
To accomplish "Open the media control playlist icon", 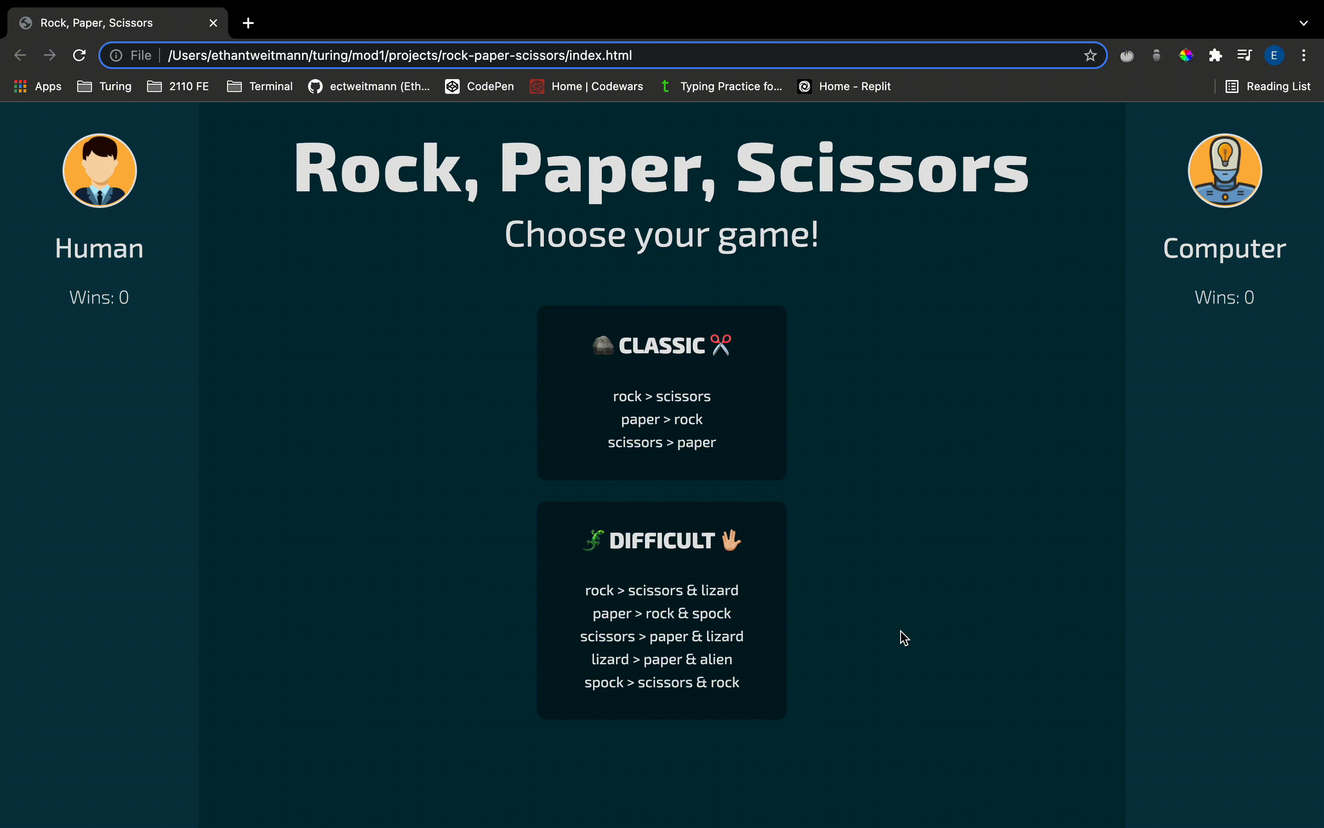I will coord(1244,55).
